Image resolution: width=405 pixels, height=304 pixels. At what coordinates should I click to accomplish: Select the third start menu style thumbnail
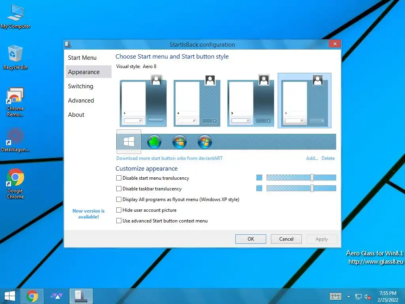coord(250,101)
